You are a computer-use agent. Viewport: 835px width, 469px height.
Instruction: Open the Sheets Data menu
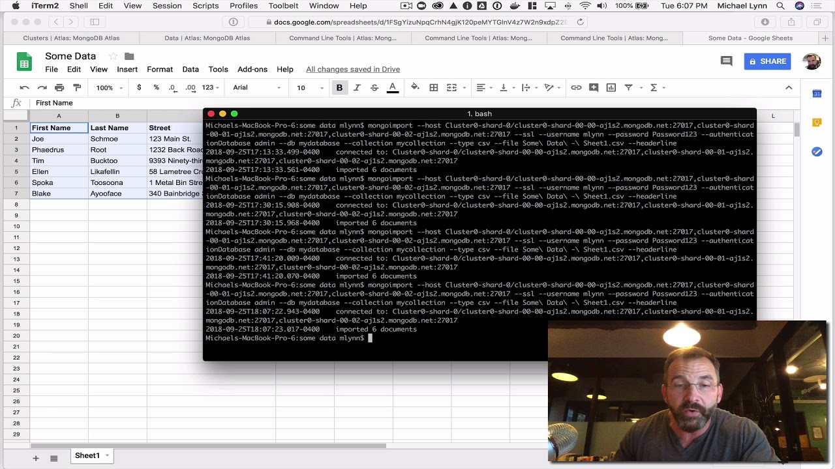pyautogui.click(x=190, y=69)
